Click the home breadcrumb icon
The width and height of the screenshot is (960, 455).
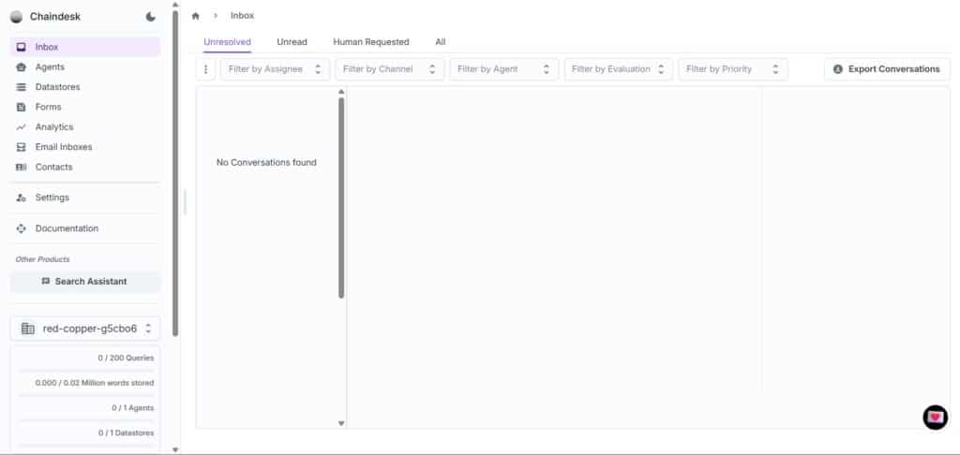tap(195, 16)
